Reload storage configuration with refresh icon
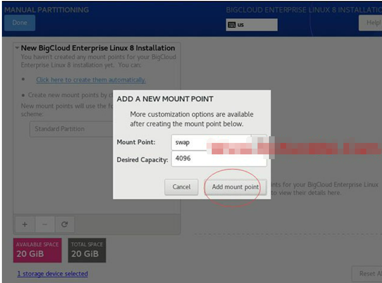 [x=64, y=224]
